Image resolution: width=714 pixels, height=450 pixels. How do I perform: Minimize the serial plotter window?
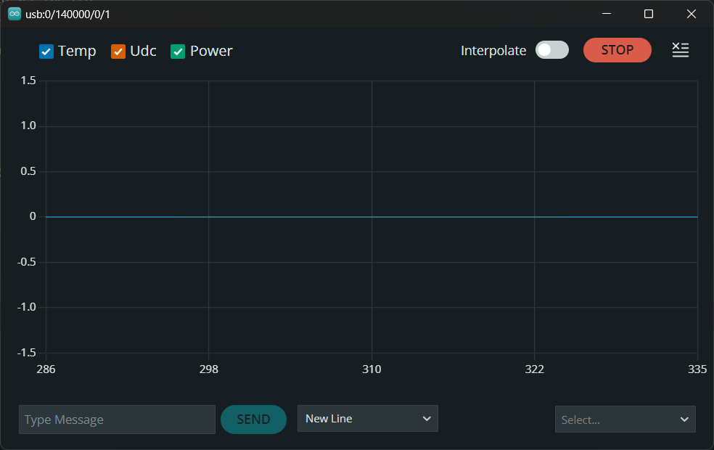[607, 14]
